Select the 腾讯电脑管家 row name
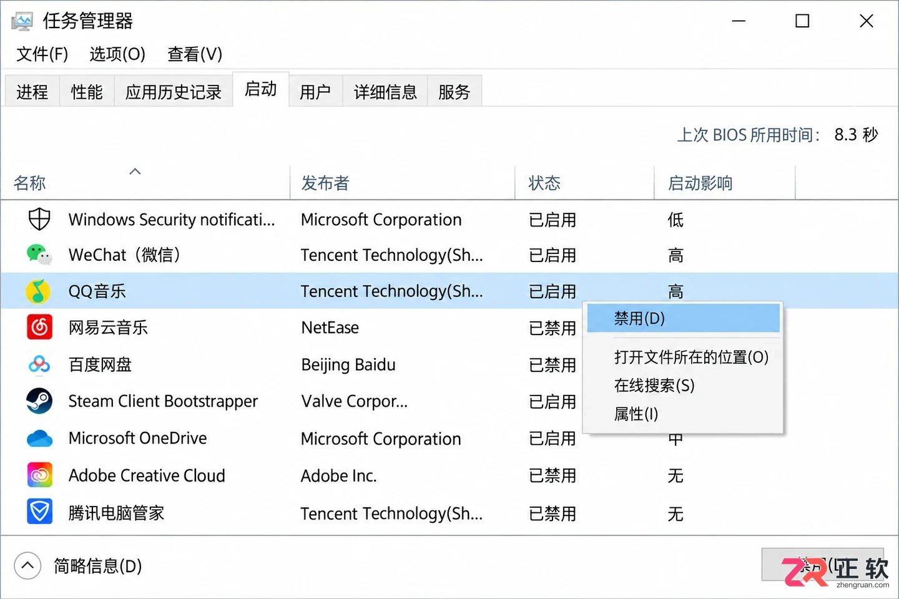This screenshot has width=899, height=599. [x=116, y=513]
